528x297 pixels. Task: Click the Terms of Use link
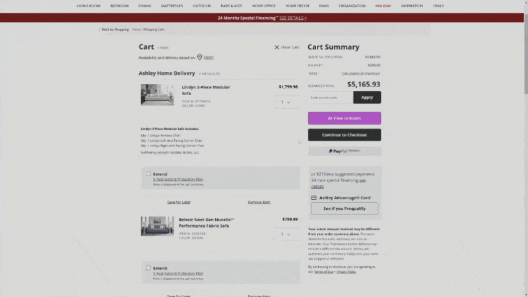point(323,271)
